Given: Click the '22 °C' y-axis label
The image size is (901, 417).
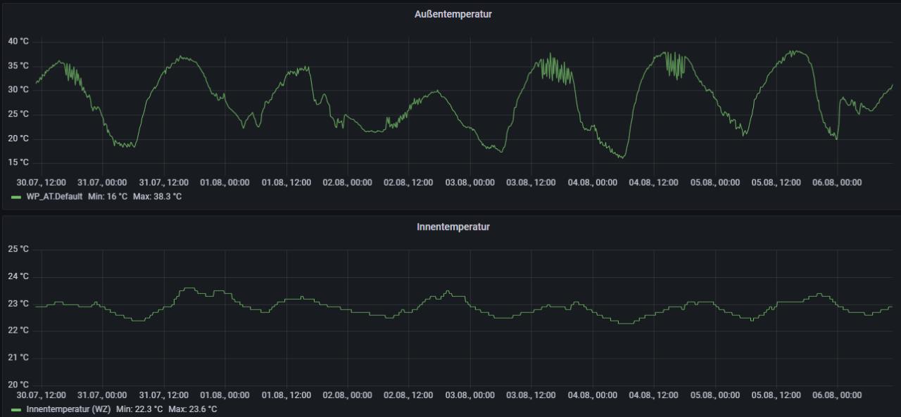Looking at the screenshot, I should [18, 331].
